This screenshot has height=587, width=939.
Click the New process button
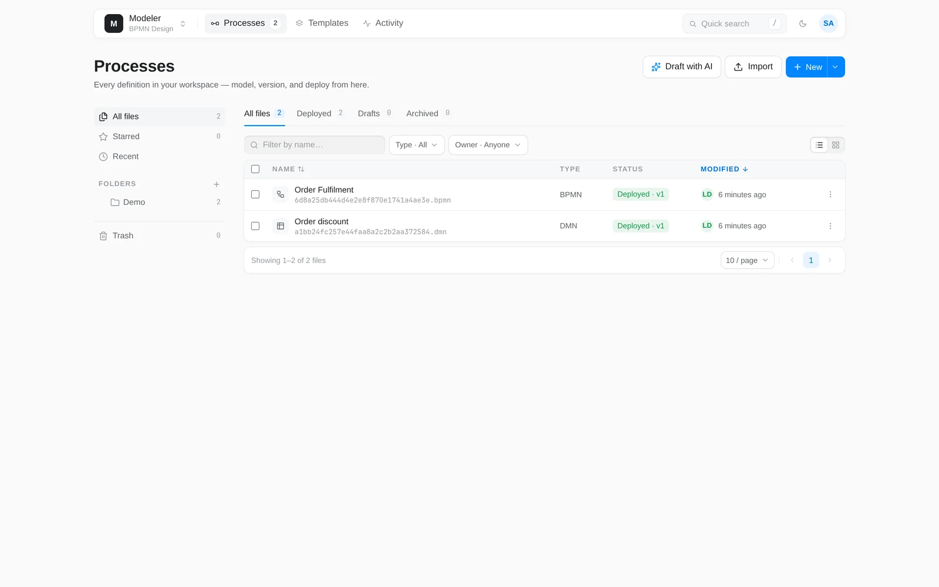[x=807, y=67]
